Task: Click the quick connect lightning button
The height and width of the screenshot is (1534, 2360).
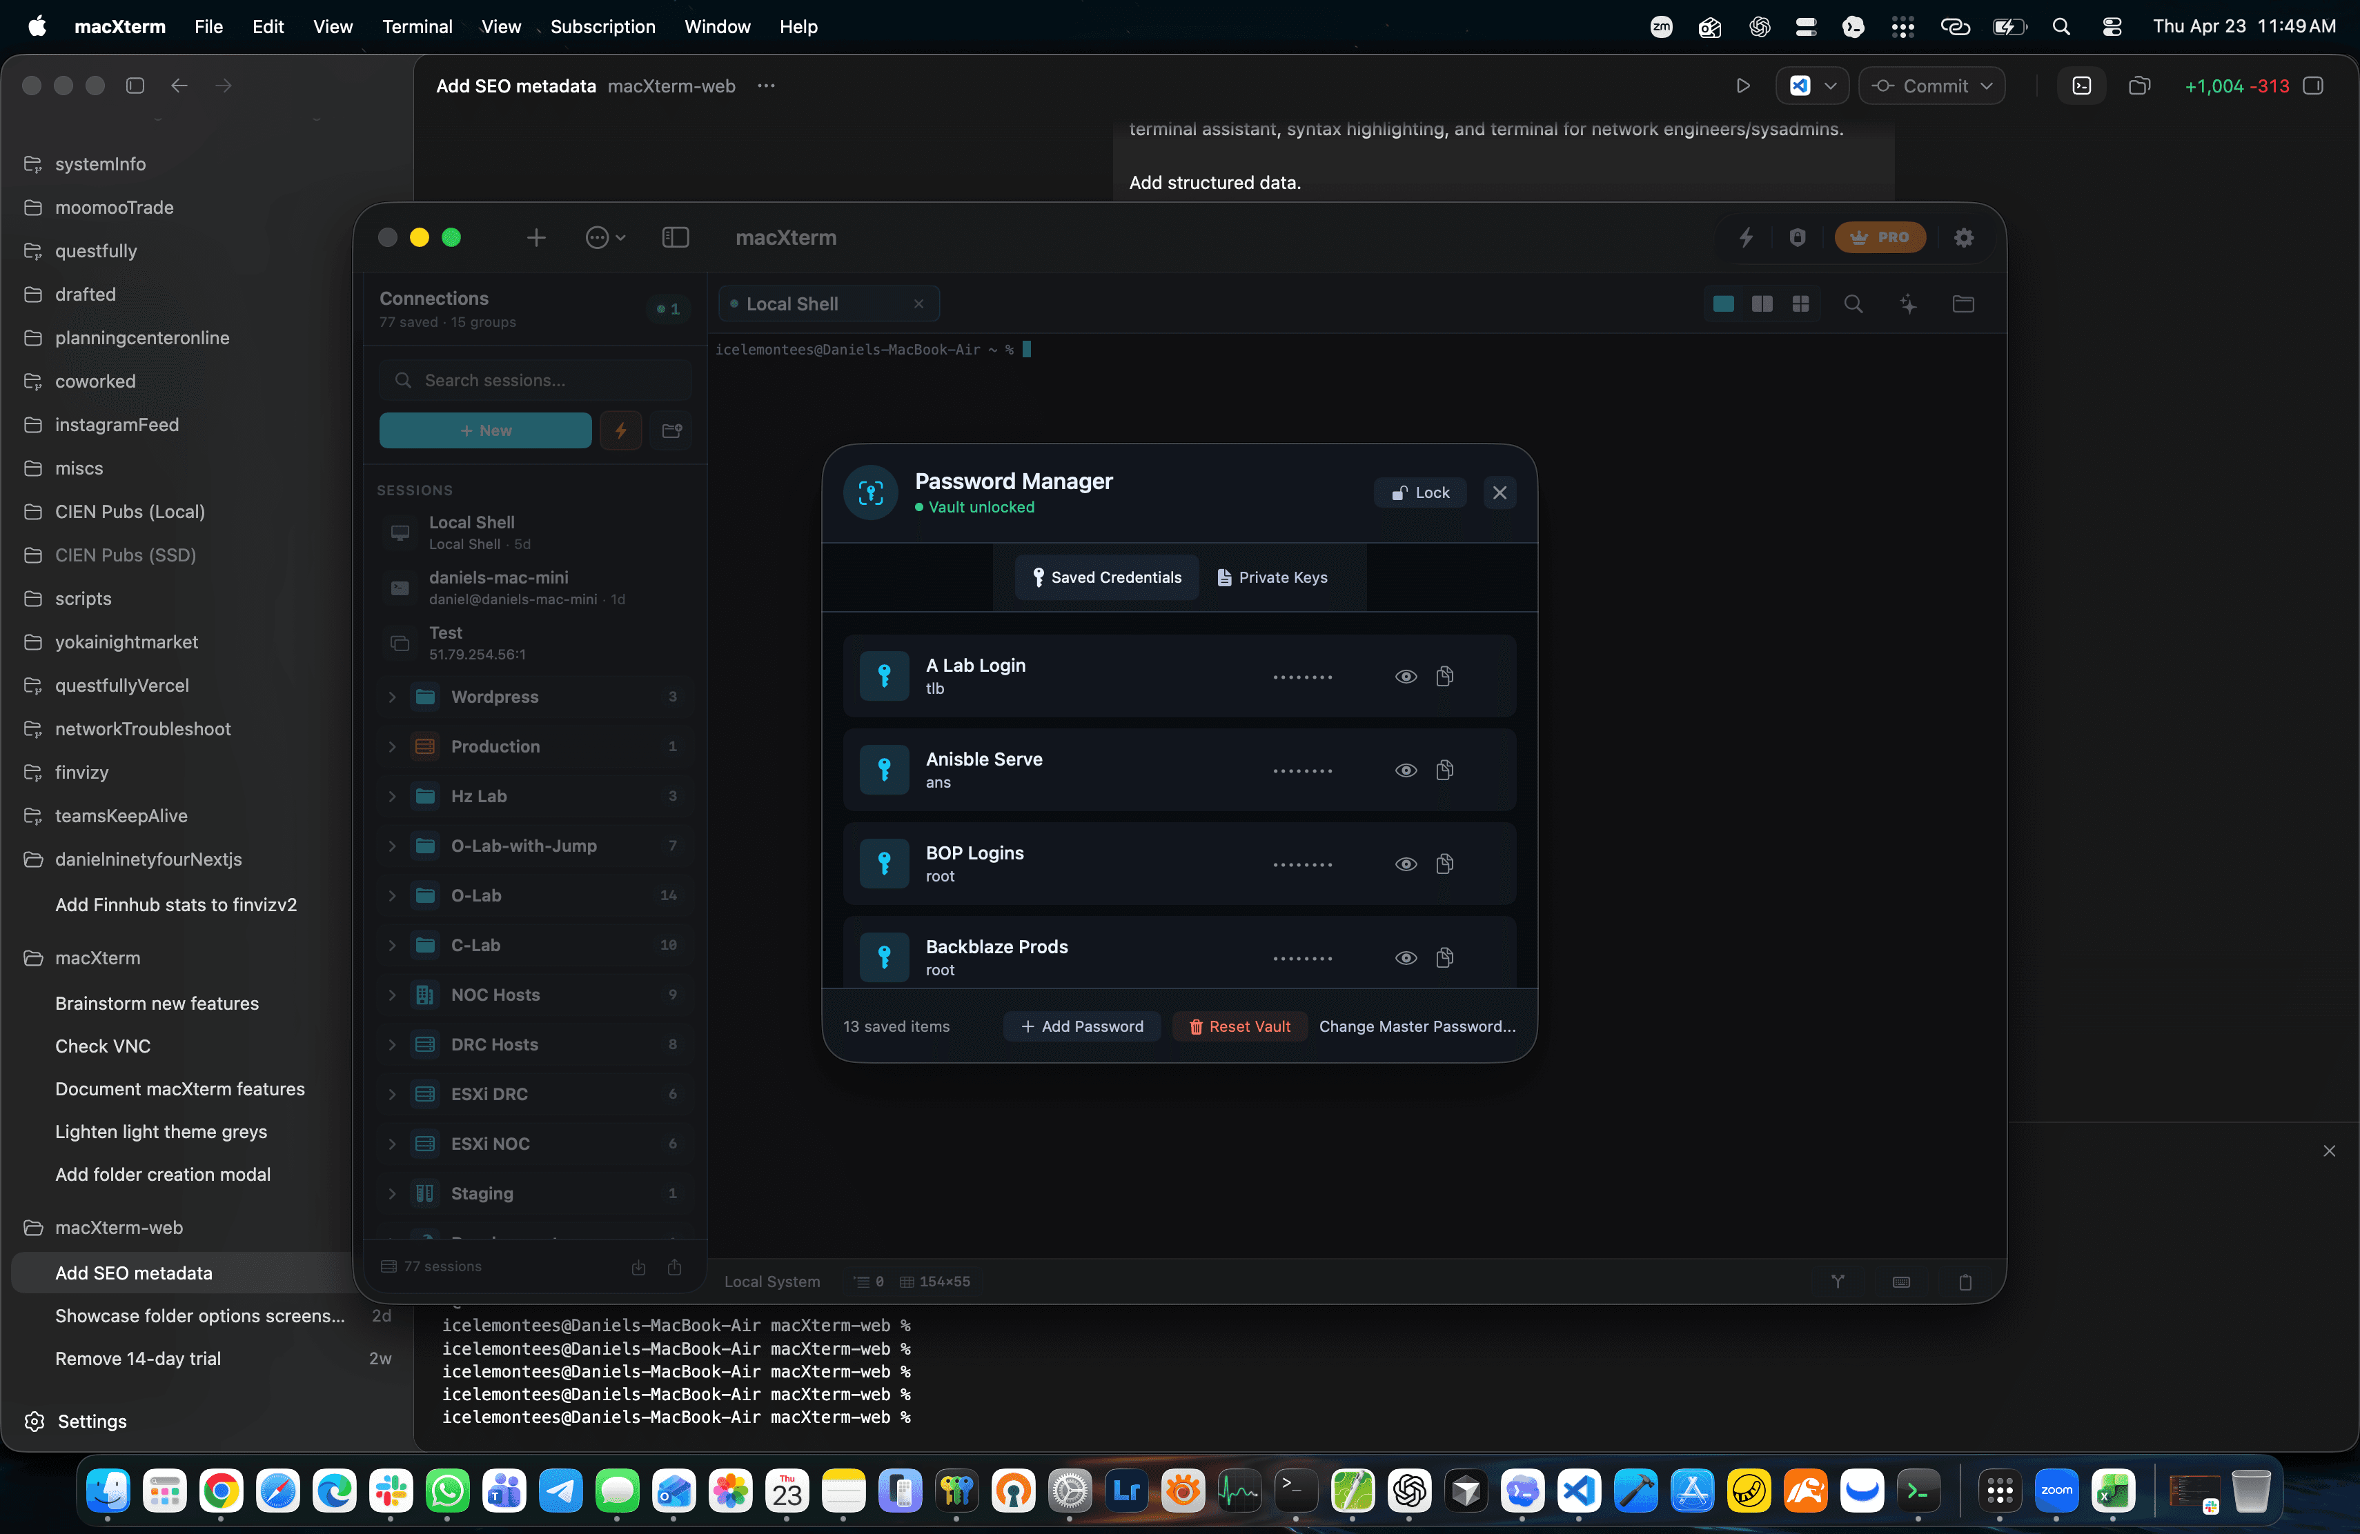Action: [x=621, y=430]
